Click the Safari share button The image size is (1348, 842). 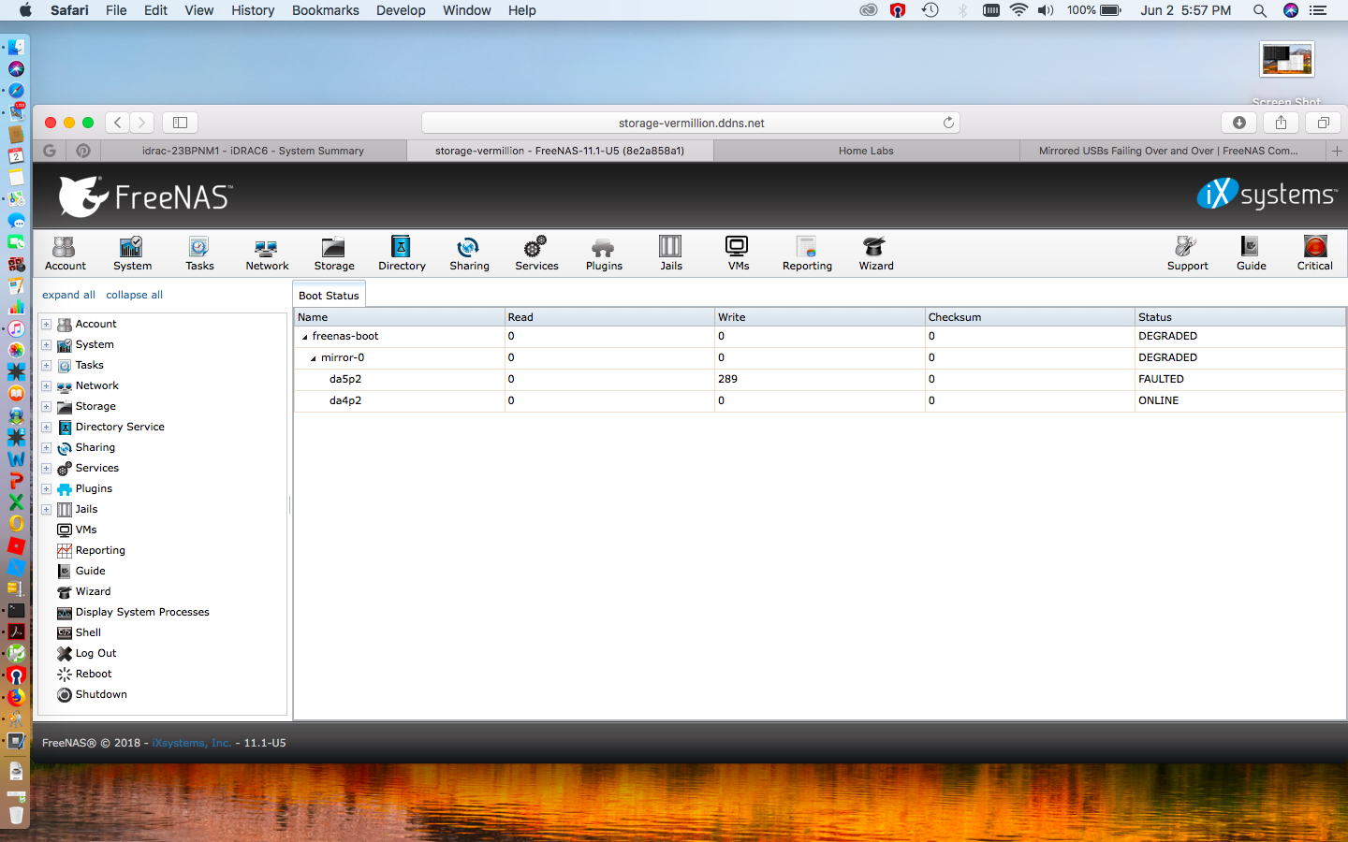[1281, 123]
